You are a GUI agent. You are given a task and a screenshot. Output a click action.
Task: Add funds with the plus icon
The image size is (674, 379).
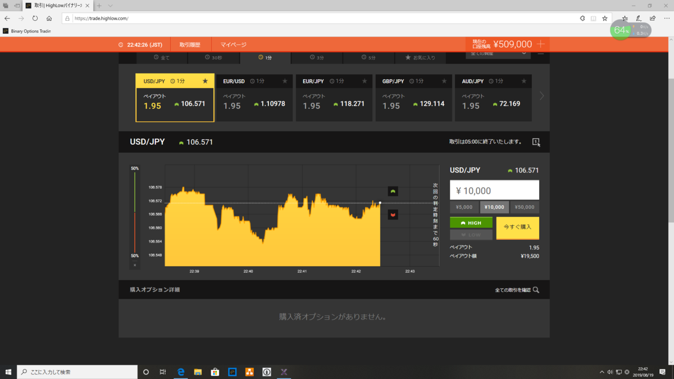pyautogui.click(x=541, y=44)
